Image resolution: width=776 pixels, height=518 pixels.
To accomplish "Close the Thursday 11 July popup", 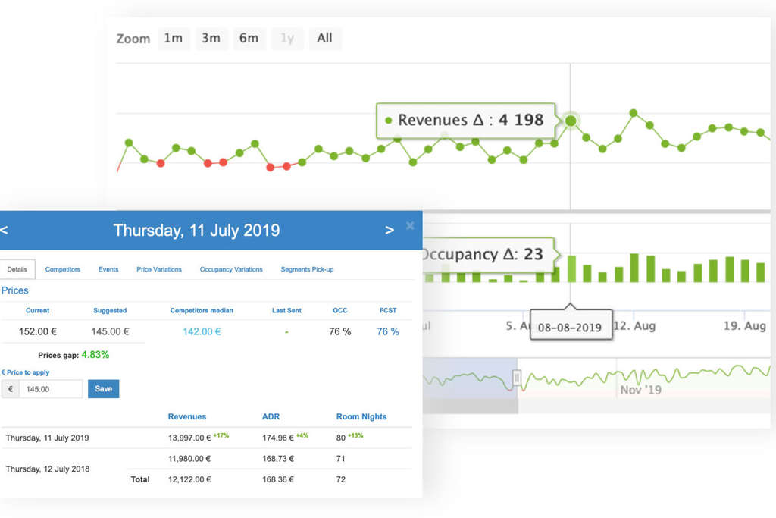I will click(410, 225).
